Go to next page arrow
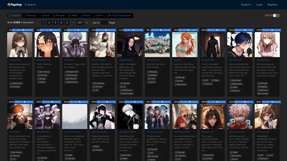 (87, 23)
